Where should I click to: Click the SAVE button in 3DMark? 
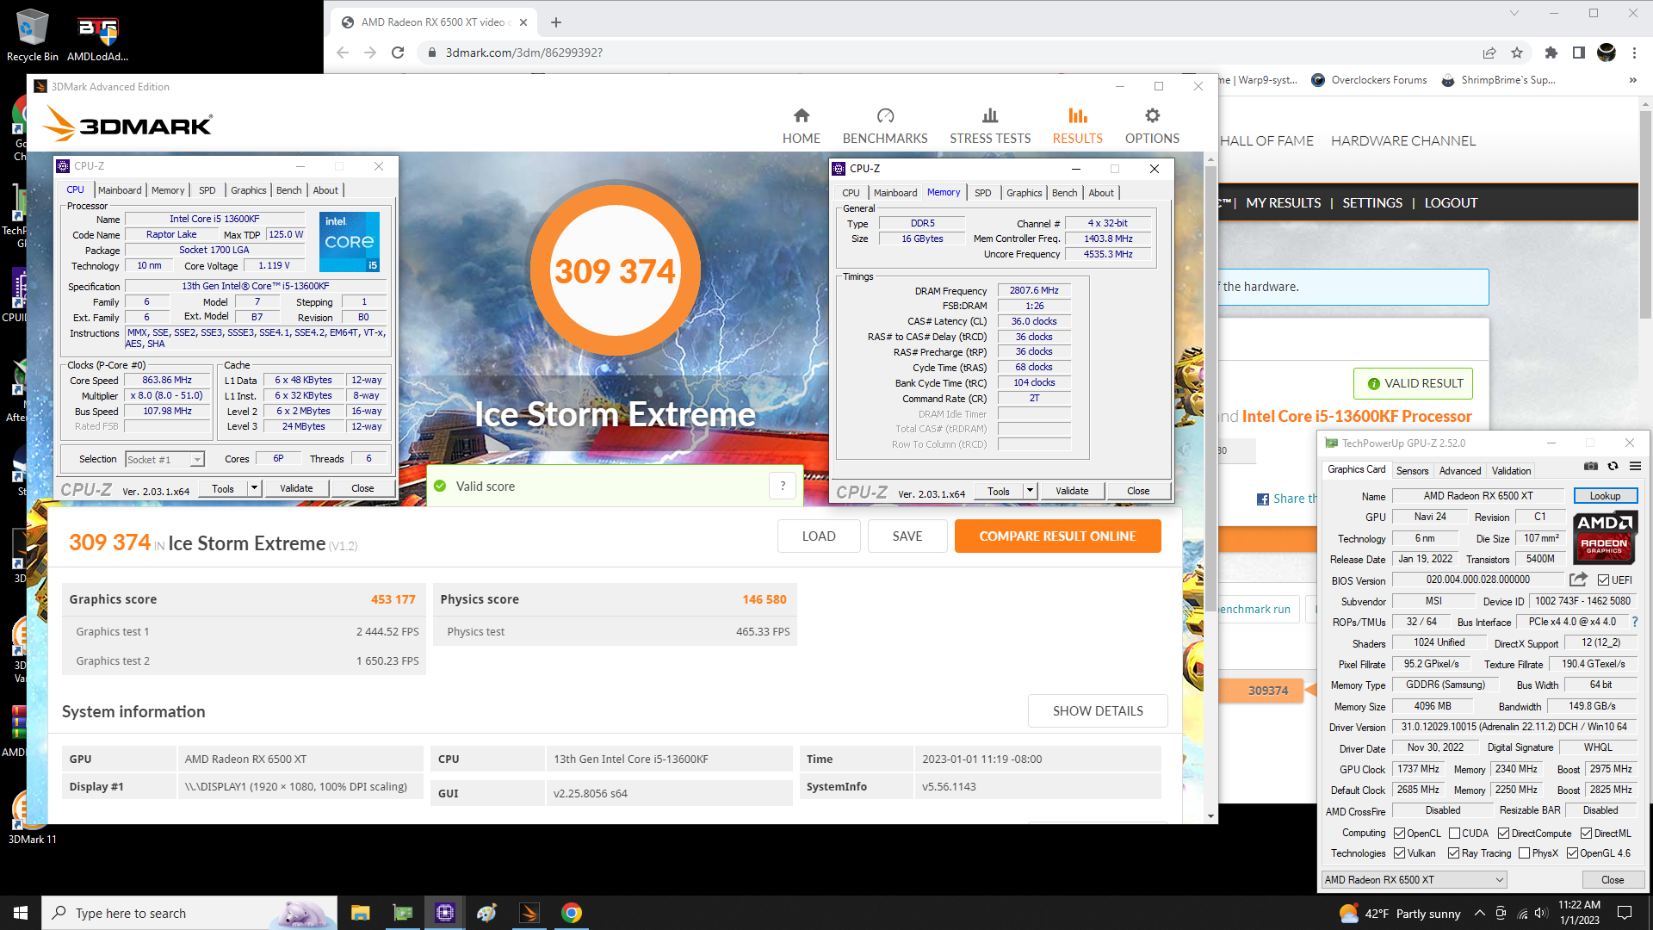point(907,536)
